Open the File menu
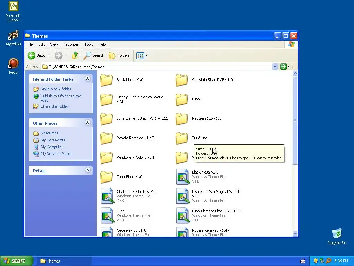This screenshot has height=266, width=354. point(30,44)
